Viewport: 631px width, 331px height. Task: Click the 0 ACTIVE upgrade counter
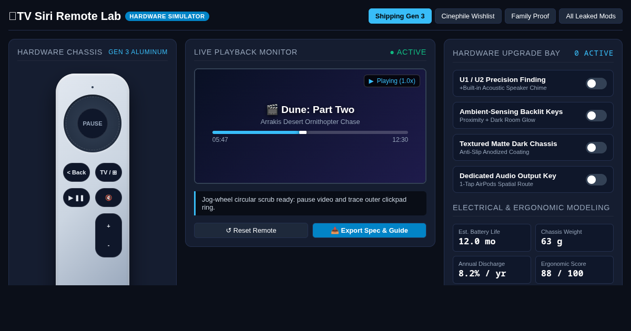(x=594, y=53)
